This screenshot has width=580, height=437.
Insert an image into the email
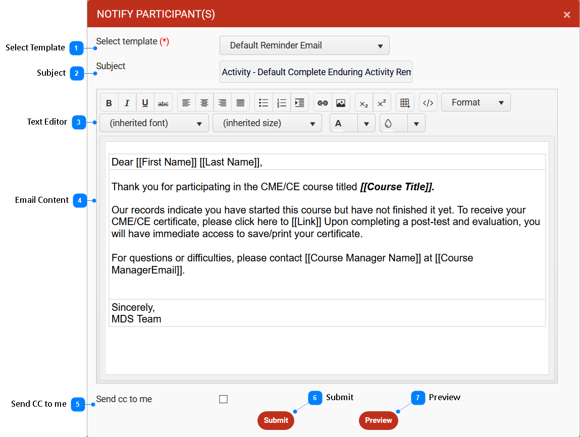point(341,103)
